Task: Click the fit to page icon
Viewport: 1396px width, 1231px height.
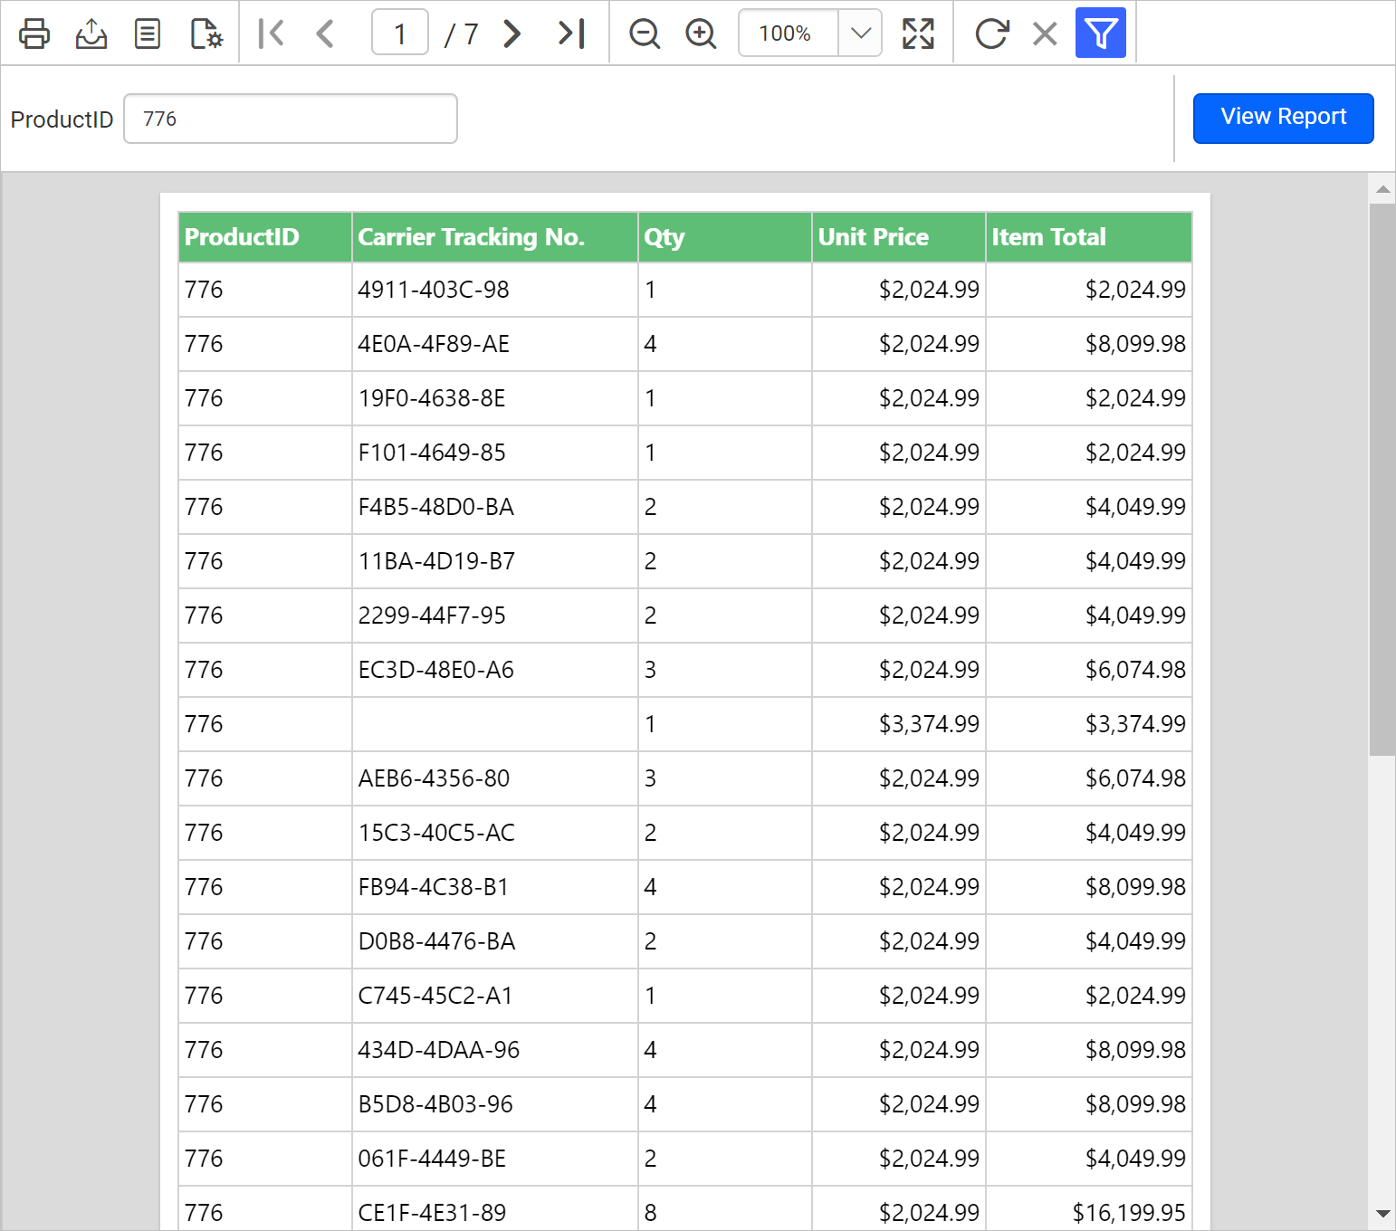Action: pyautogui.click(x=918, y=33)
